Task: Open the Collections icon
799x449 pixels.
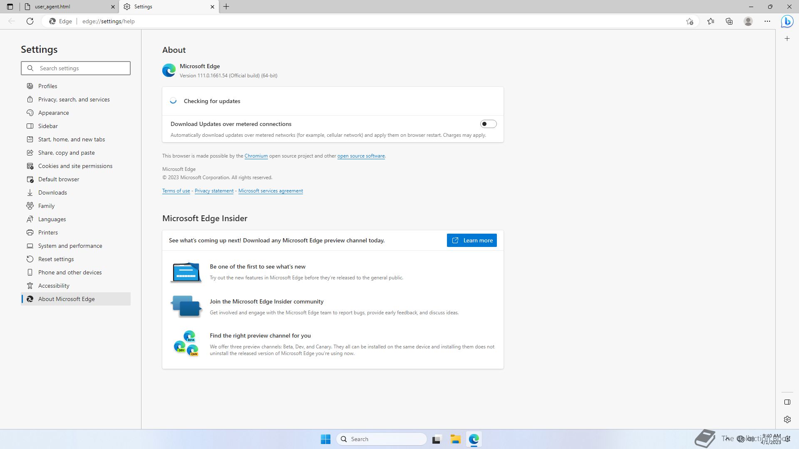Action: click(x=729, y=21)
